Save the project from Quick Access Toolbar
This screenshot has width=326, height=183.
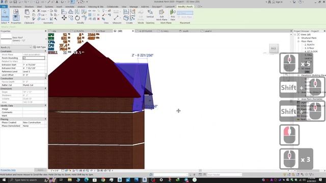15,2
